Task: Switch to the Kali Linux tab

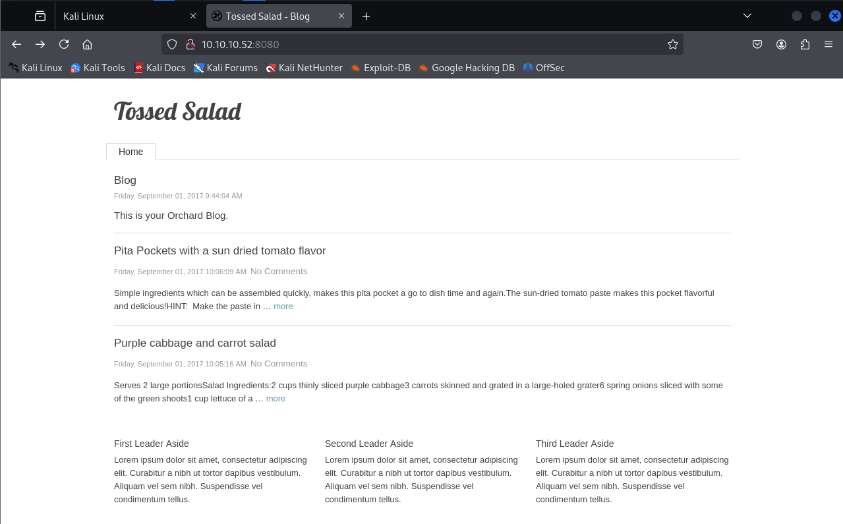Action: [119, 16]
